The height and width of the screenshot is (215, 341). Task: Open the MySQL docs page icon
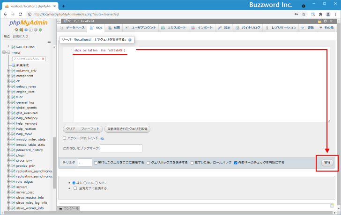pos(30,30)
